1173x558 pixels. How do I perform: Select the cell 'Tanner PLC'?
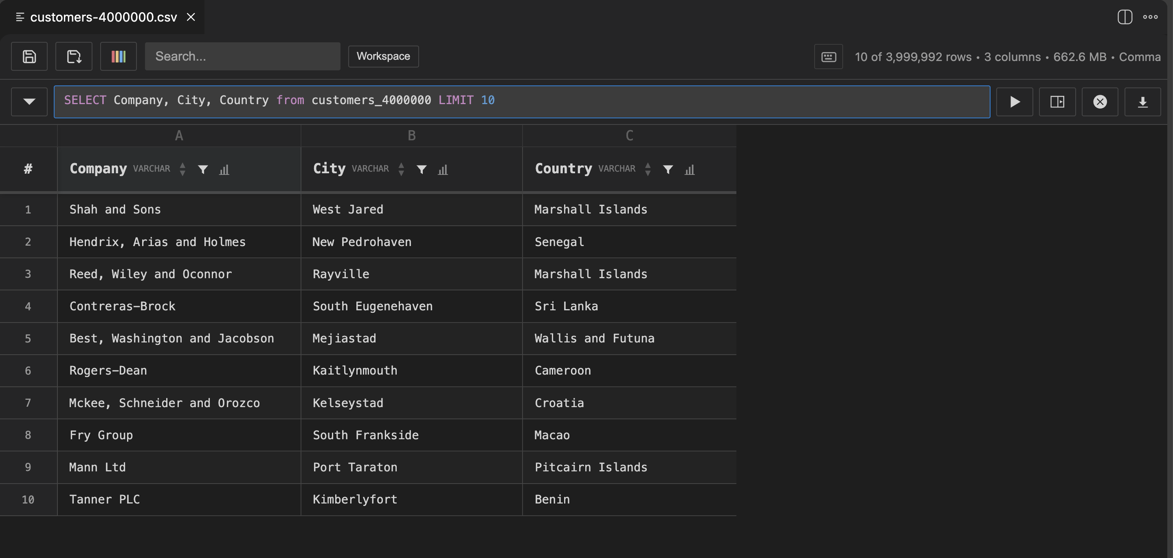(x=179, y=500)
